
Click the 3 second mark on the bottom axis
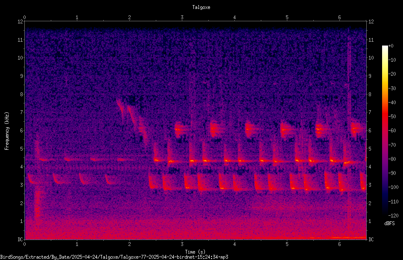point(182,244)
